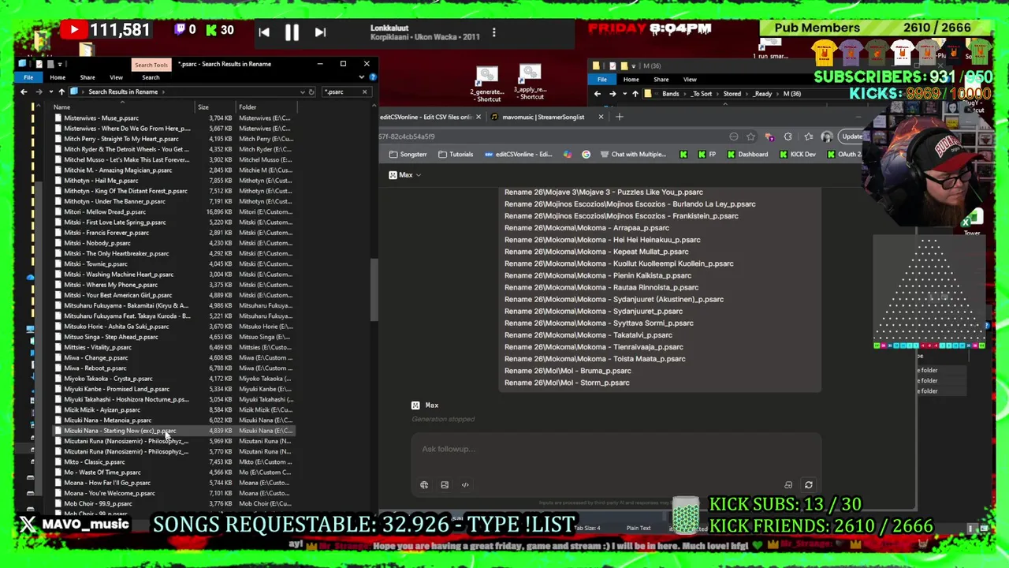Switch to editCSVonline browser tab
This screenshot has height=568, width=1009.
click(x=426, y=117)
